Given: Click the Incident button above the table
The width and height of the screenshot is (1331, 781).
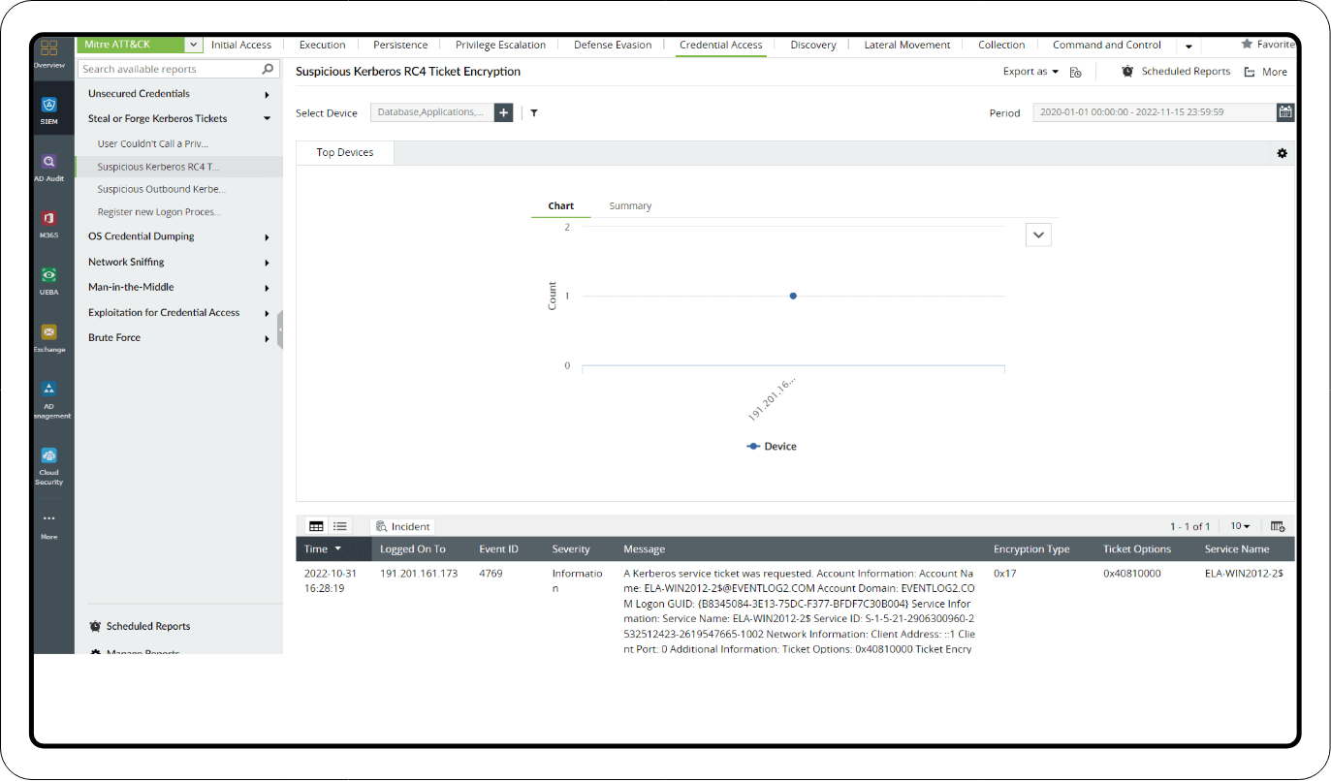Looking at the screenshot, I should [x=402, y=525].
